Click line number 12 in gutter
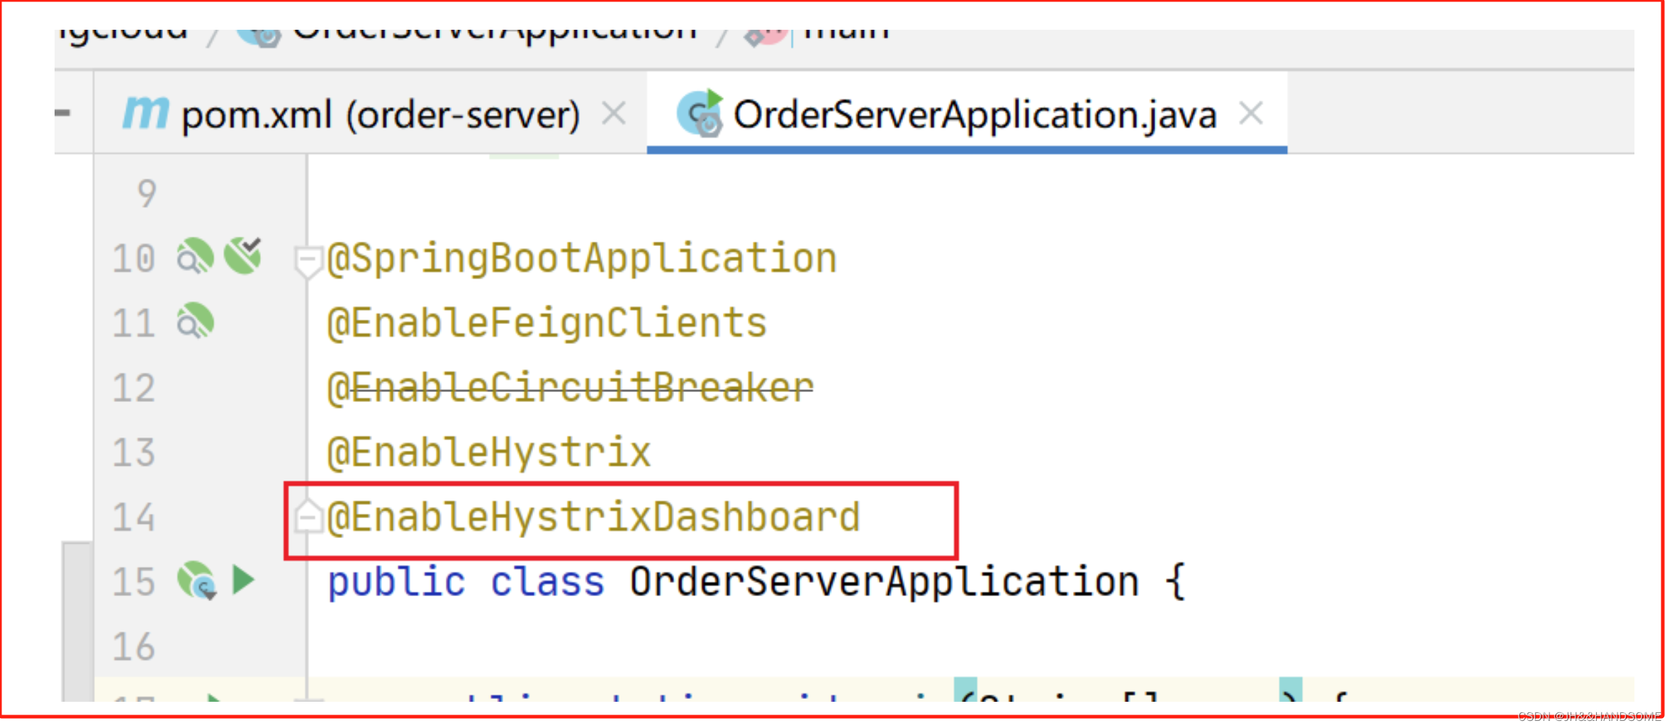This screenshot has height=728, width=1672. point(134,388)
